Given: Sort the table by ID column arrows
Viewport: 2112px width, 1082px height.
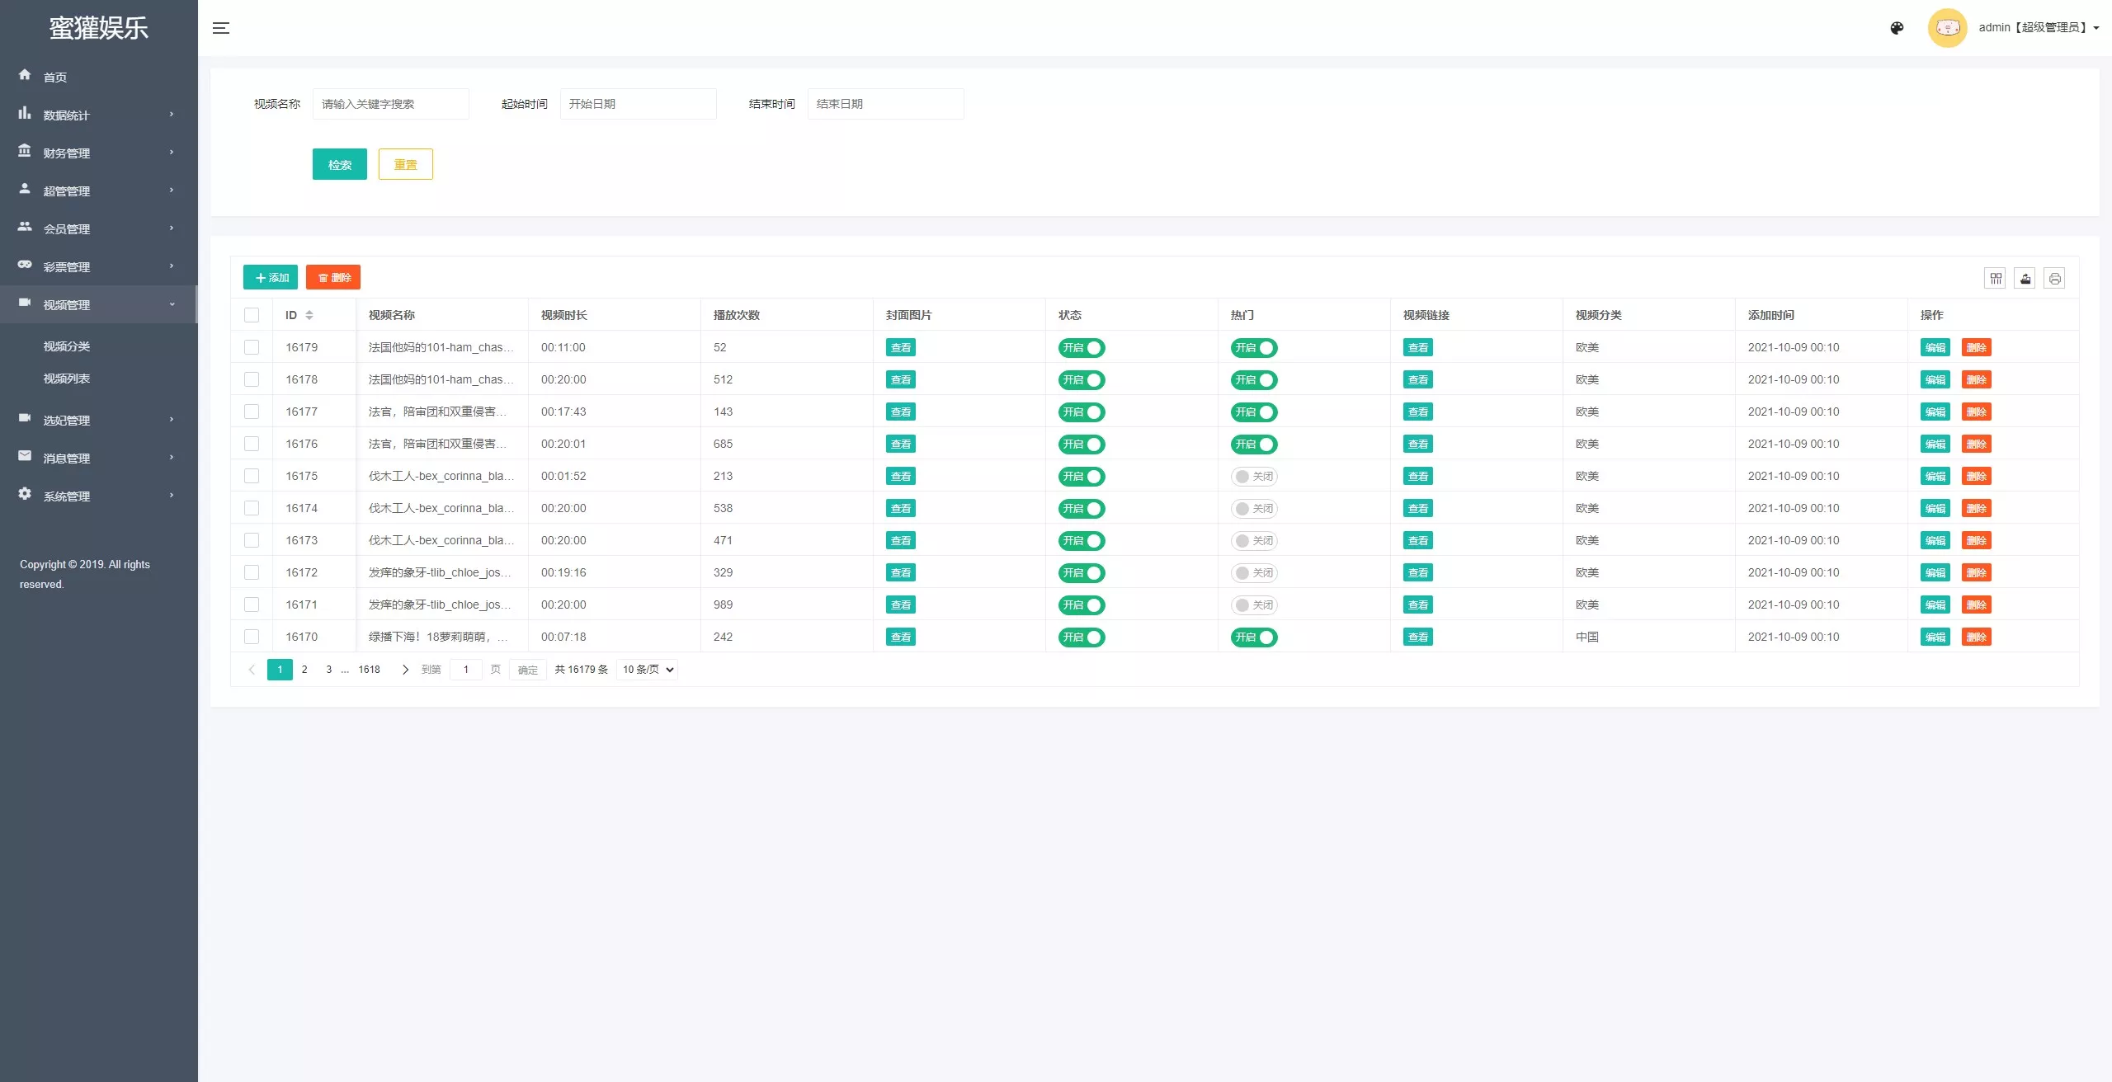Looking at the screenshot, I should click(x=309, y=315).
